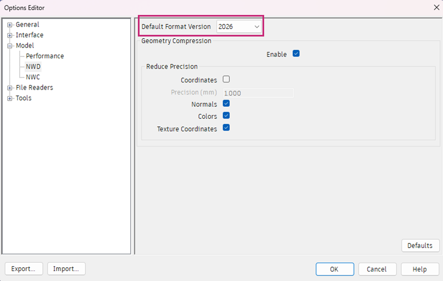Image resolution: width=443 pixels, height=281 pixels.
Task: Toggle the Texture Coordinates checkbox
Action: pos(226,128)
